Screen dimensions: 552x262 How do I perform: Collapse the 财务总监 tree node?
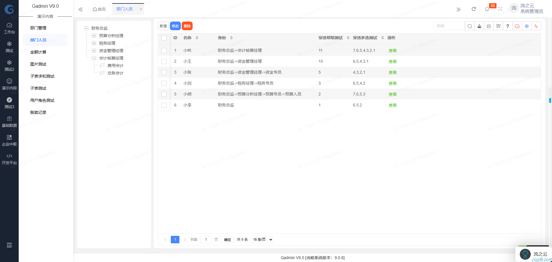pyautogui.click(x=86, y=28)
